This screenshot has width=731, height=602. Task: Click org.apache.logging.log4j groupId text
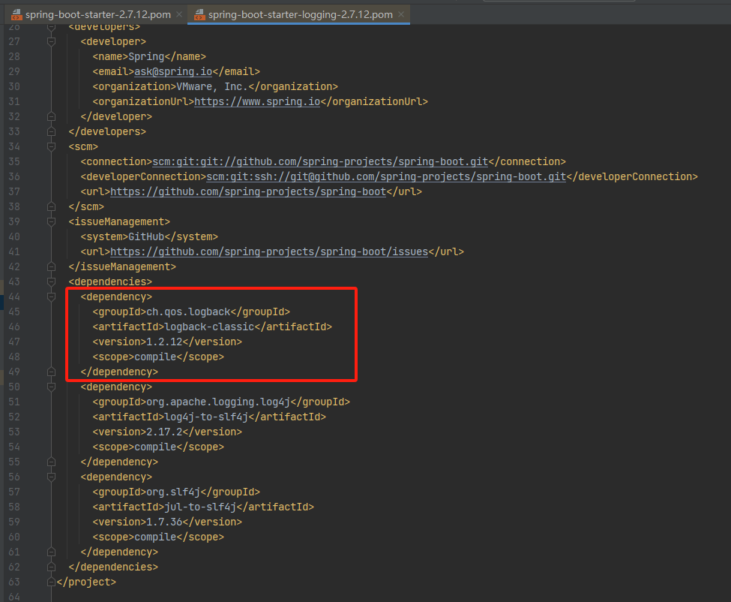(x=218, y=402)
